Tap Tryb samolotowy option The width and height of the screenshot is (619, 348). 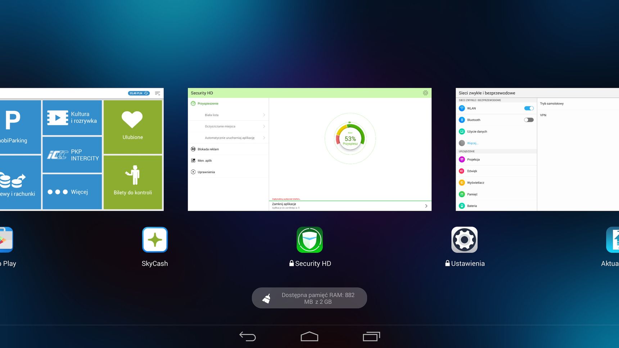[552, 104]
